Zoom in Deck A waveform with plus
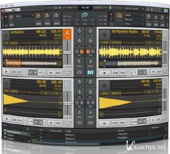The image size is (170, 154). click(x=60, y=47)
